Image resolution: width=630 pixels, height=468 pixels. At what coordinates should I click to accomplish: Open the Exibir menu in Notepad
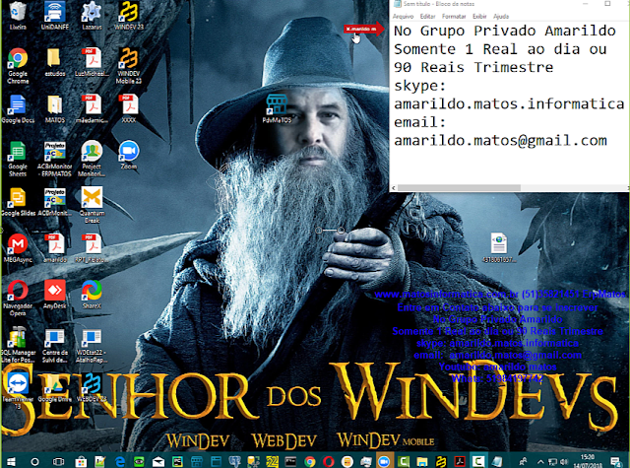(479, 17)
